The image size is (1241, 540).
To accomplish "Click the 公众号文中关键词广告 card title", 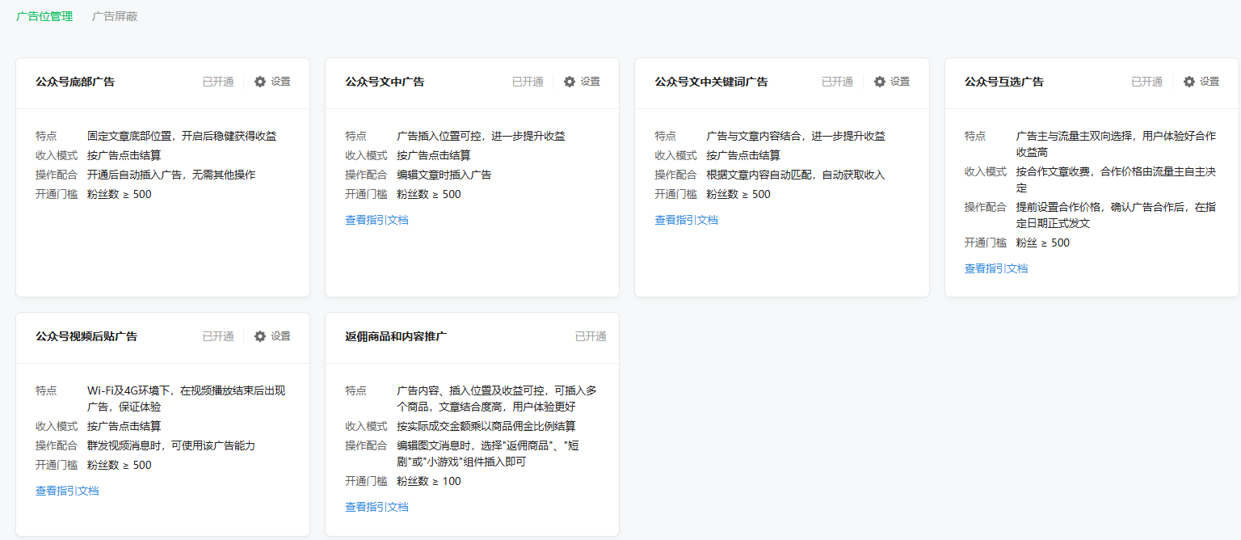I will pos(711,82).
